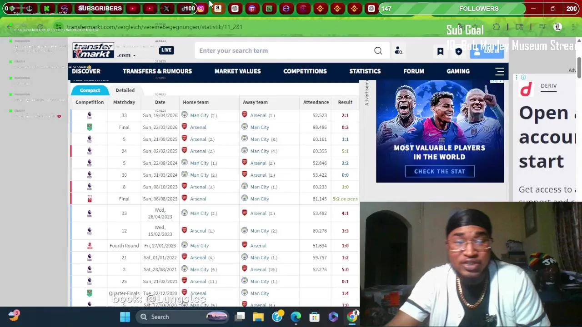Viewport: 582px width, 327px height.
Task: Click competition icon in 22/03/2026 row
Action: pos(90,127)
